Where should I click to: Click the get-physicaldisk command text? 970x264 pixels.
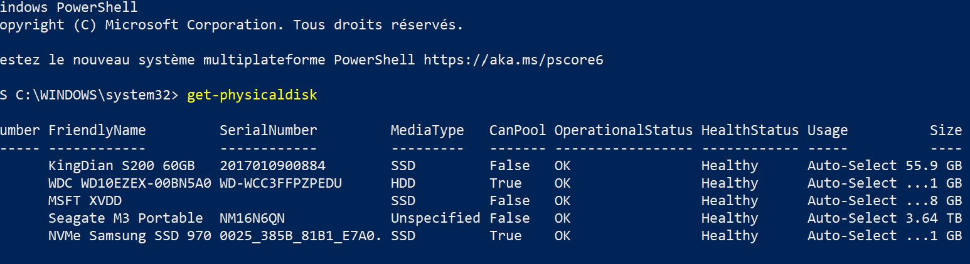point(252,95)
